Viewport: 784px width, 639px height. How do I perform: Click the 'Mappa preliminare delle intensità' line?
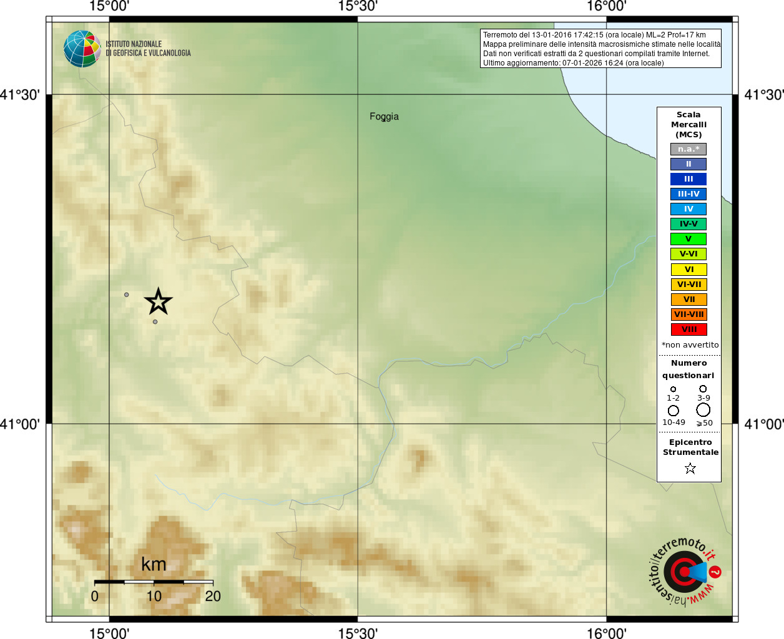coord(601,44)
